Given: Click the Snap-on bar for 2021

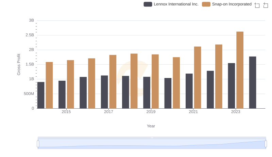Looking at the screenshot, I should 198,77.
